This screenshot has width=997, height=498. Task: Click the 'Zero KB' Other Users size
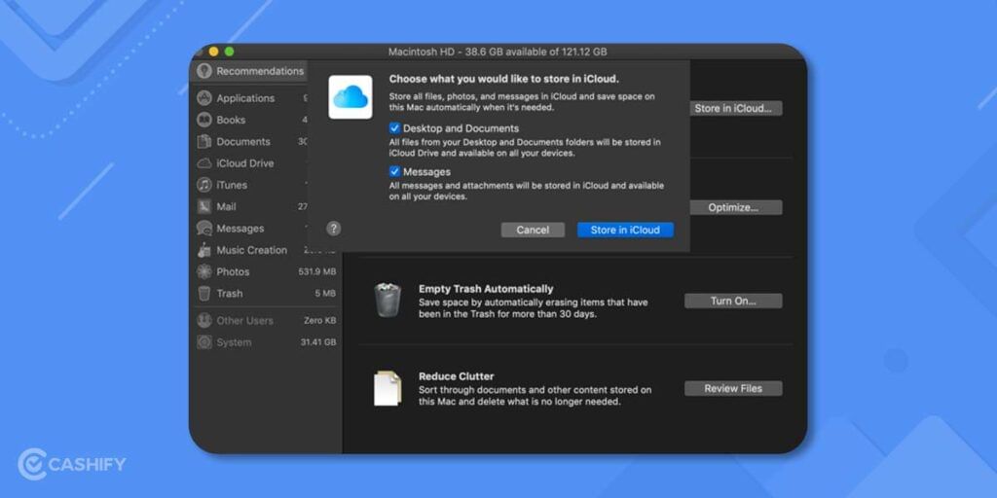(x=319, y=320)
